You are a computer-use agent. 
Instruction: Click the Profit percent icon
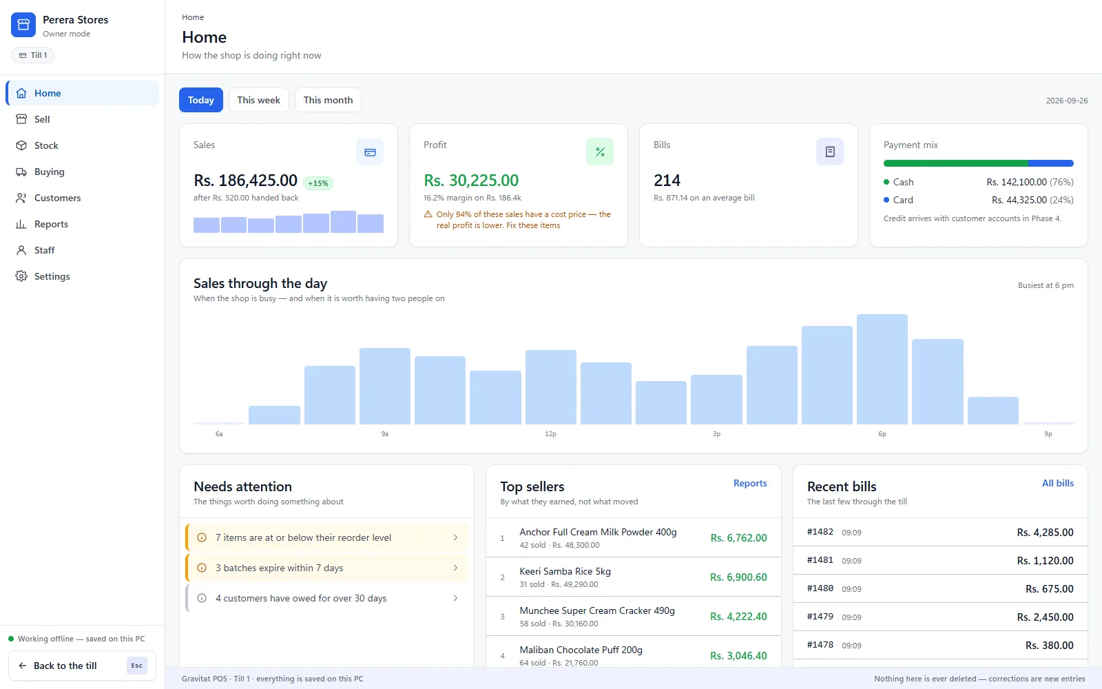tap(600, 152)
